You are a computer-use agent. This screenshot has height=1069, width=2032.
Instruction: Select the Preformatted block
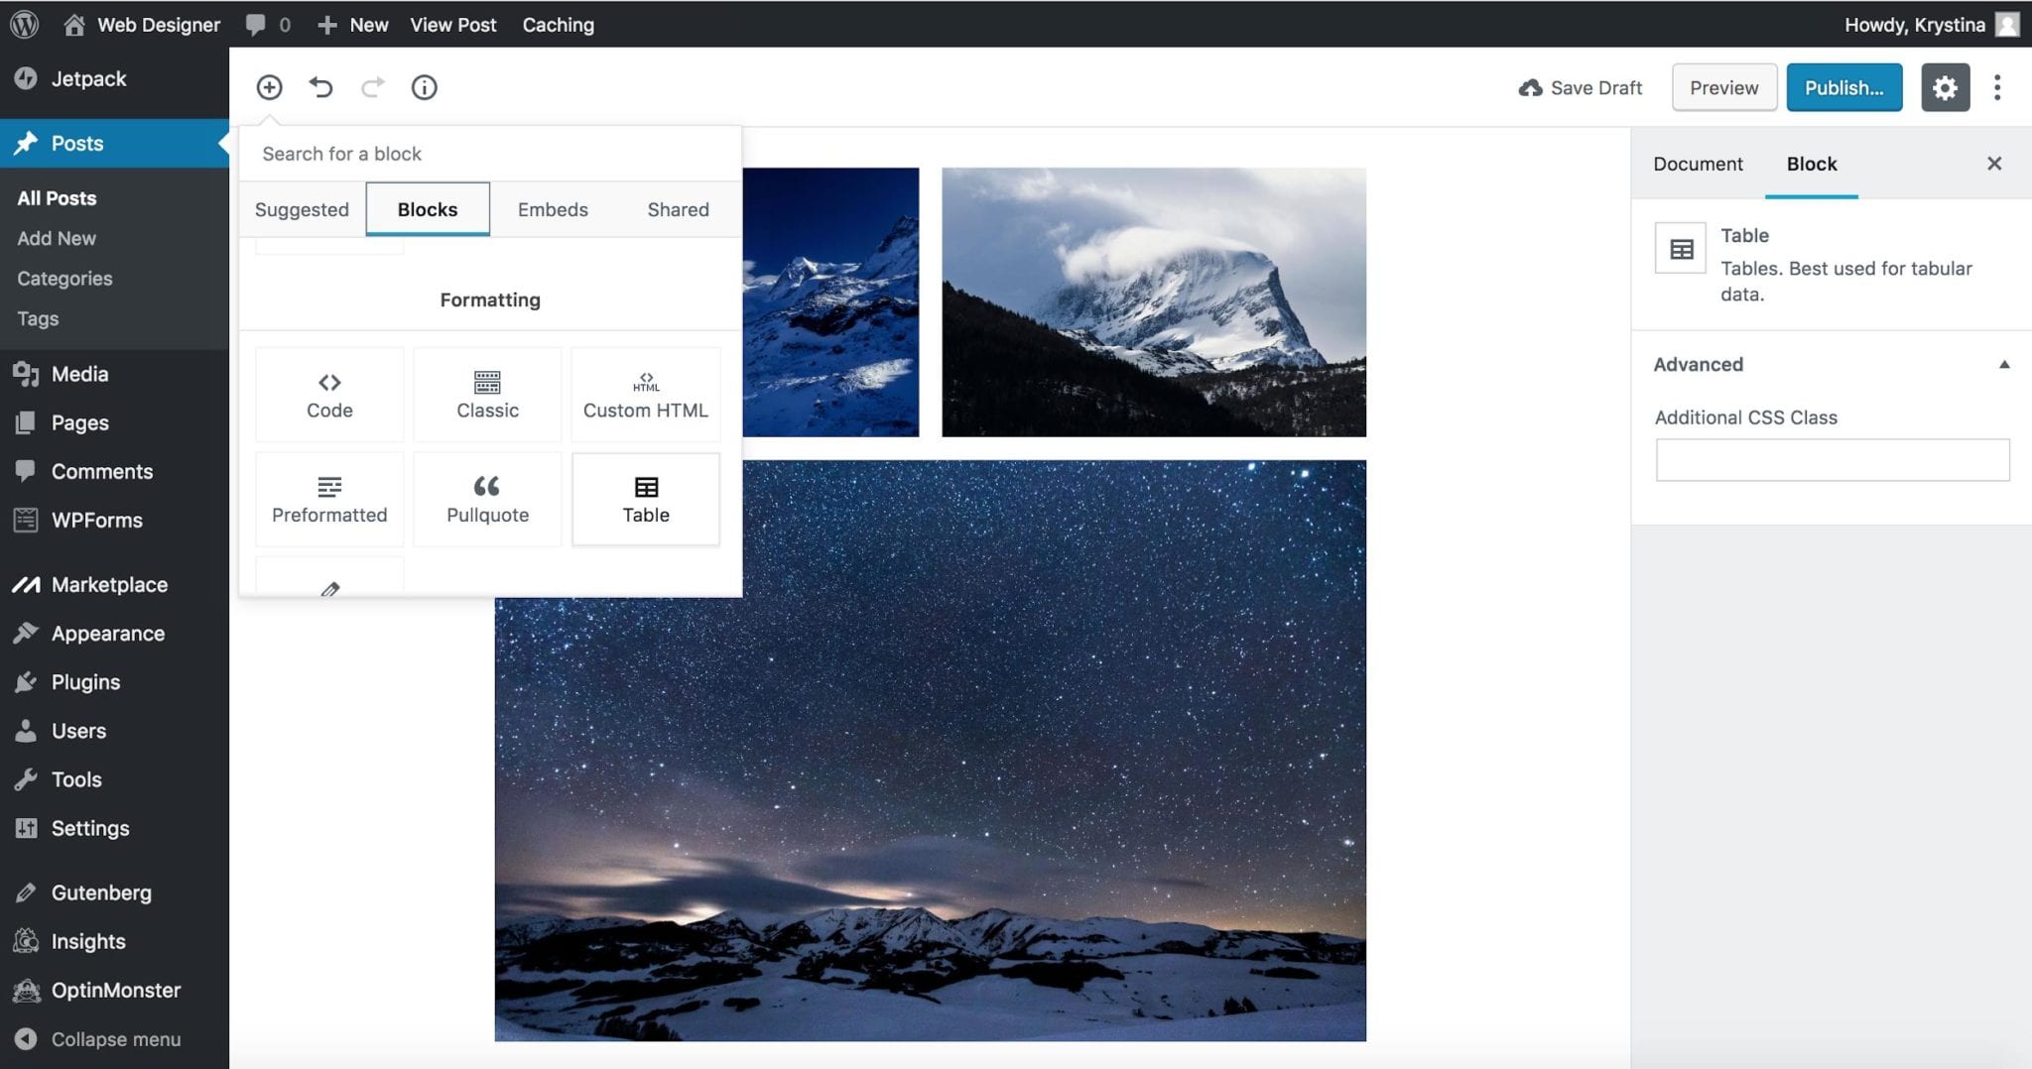(x=329, y=499)
